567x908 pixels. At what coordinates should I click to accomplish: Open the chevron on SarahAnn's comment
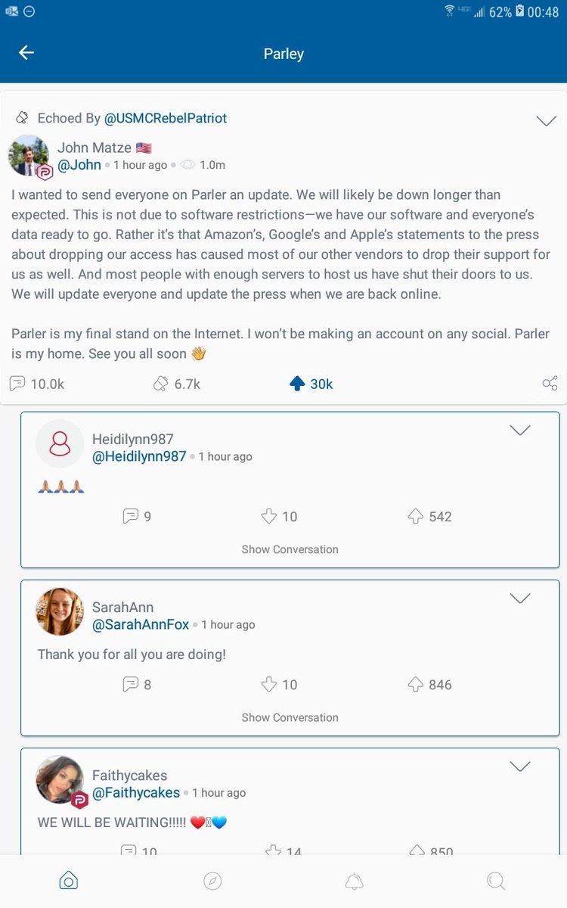[520, 598]
